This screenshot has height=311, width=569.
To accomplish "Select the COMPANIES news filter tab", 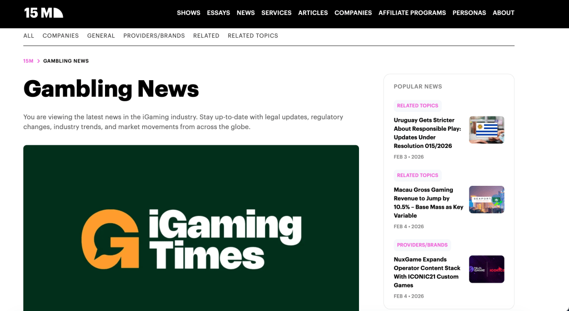I will (x=61, y=36).
